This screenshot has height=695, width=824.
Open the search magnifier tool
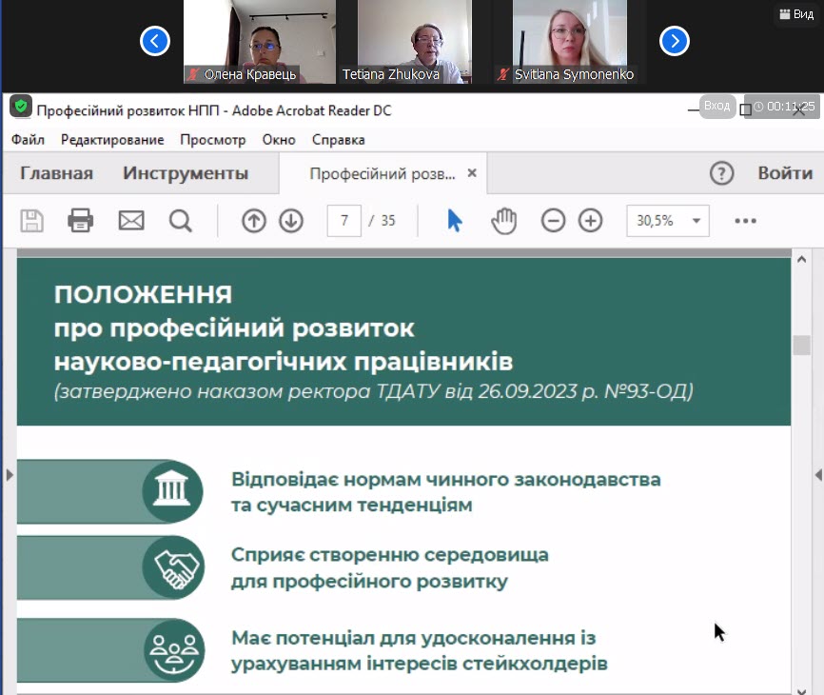(180, 221)
